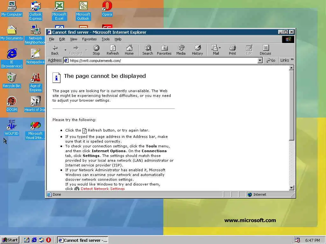This screenshot has height=244, width=326.
Task: Click the Back toolbar button
Action: coord(55,50)
